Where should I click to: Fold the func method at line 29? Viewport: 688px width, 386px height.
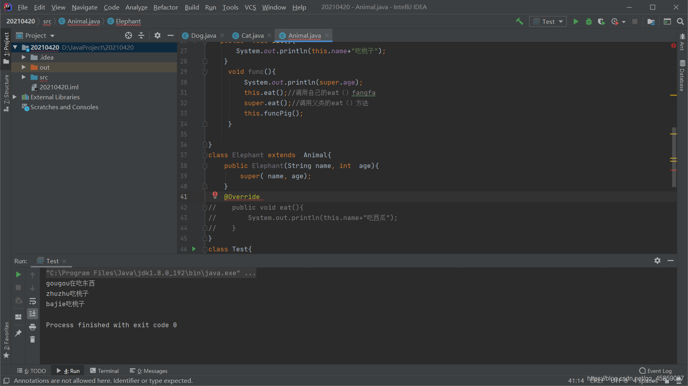[205, 72]
